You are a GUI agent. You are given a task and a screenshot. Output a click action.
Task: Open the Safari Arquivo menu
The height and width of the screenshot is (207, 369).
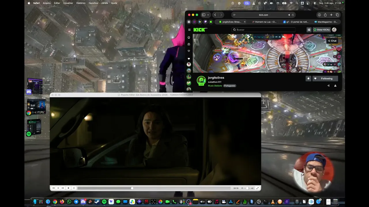point(47,3)
